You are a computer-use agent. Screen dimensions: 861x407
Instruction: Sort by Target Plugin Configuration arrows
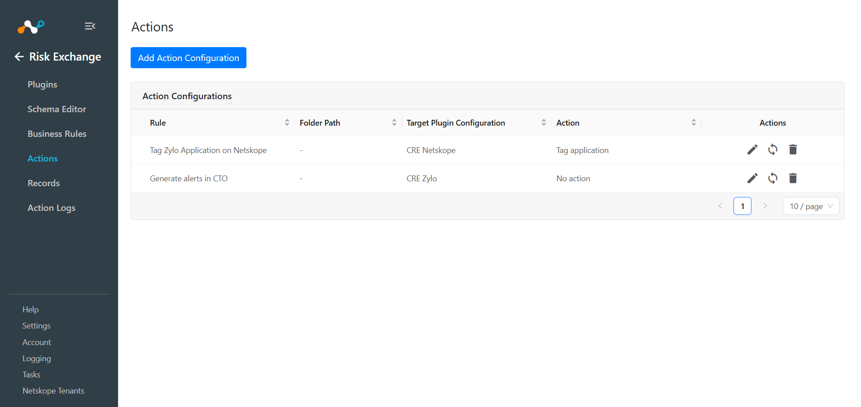[544, 123]
